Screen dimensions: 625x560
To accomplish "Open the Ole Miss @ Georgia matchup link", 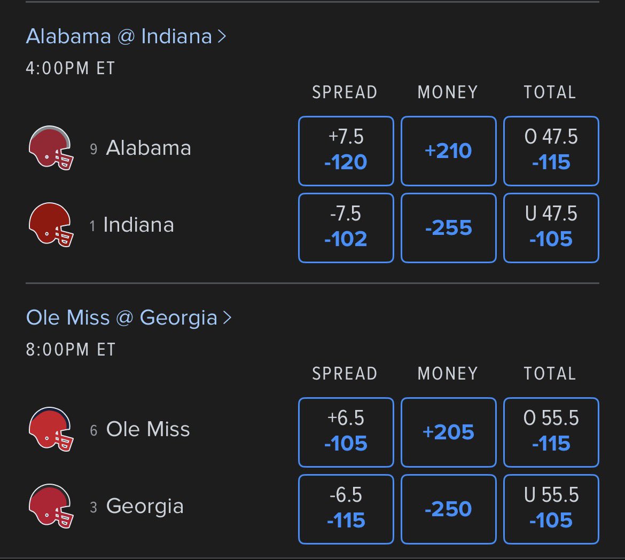I will coord(122,318).
